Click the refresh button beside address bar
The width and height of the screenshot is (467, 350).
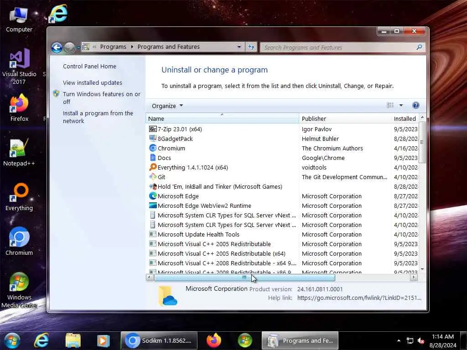click(251, 47)
